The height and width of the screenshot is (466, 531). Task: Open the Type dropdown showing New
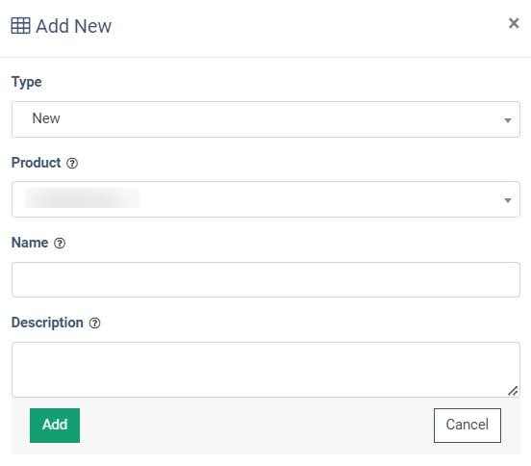265,119
